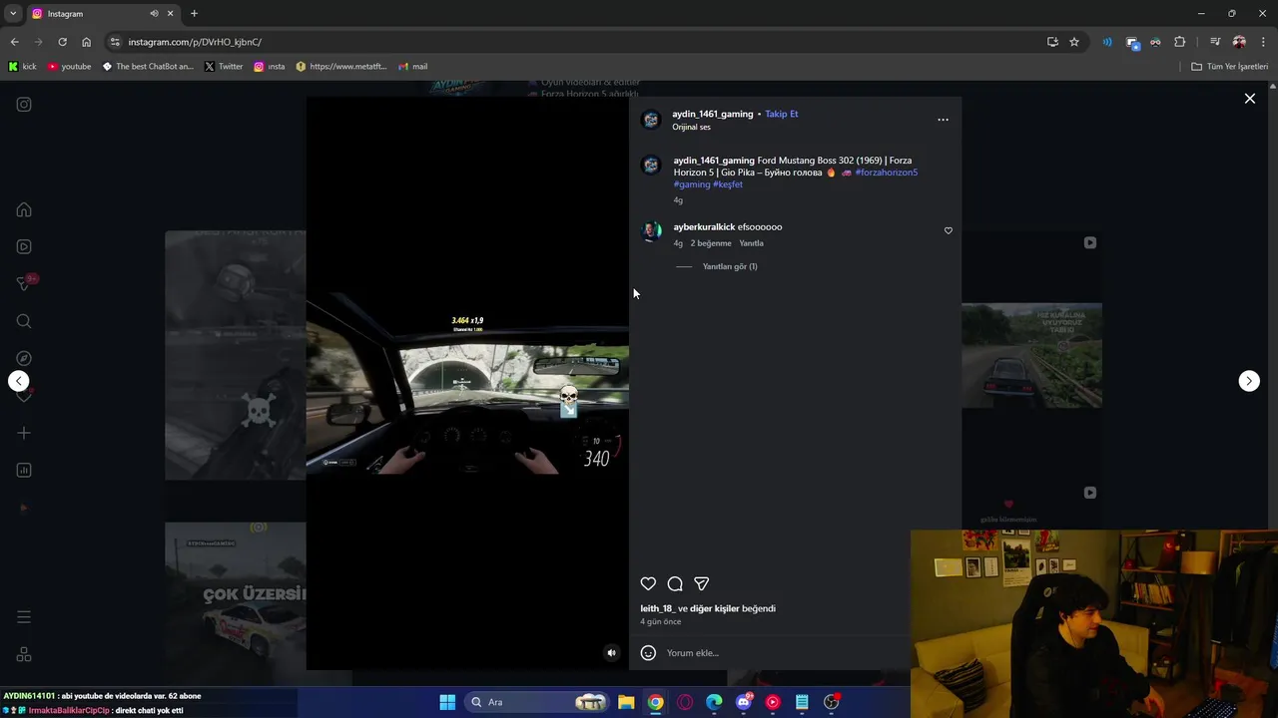Open the dashboard chart icon in sidebar
The width and height of the screenshot is (1278, 718).
[24, 471]
